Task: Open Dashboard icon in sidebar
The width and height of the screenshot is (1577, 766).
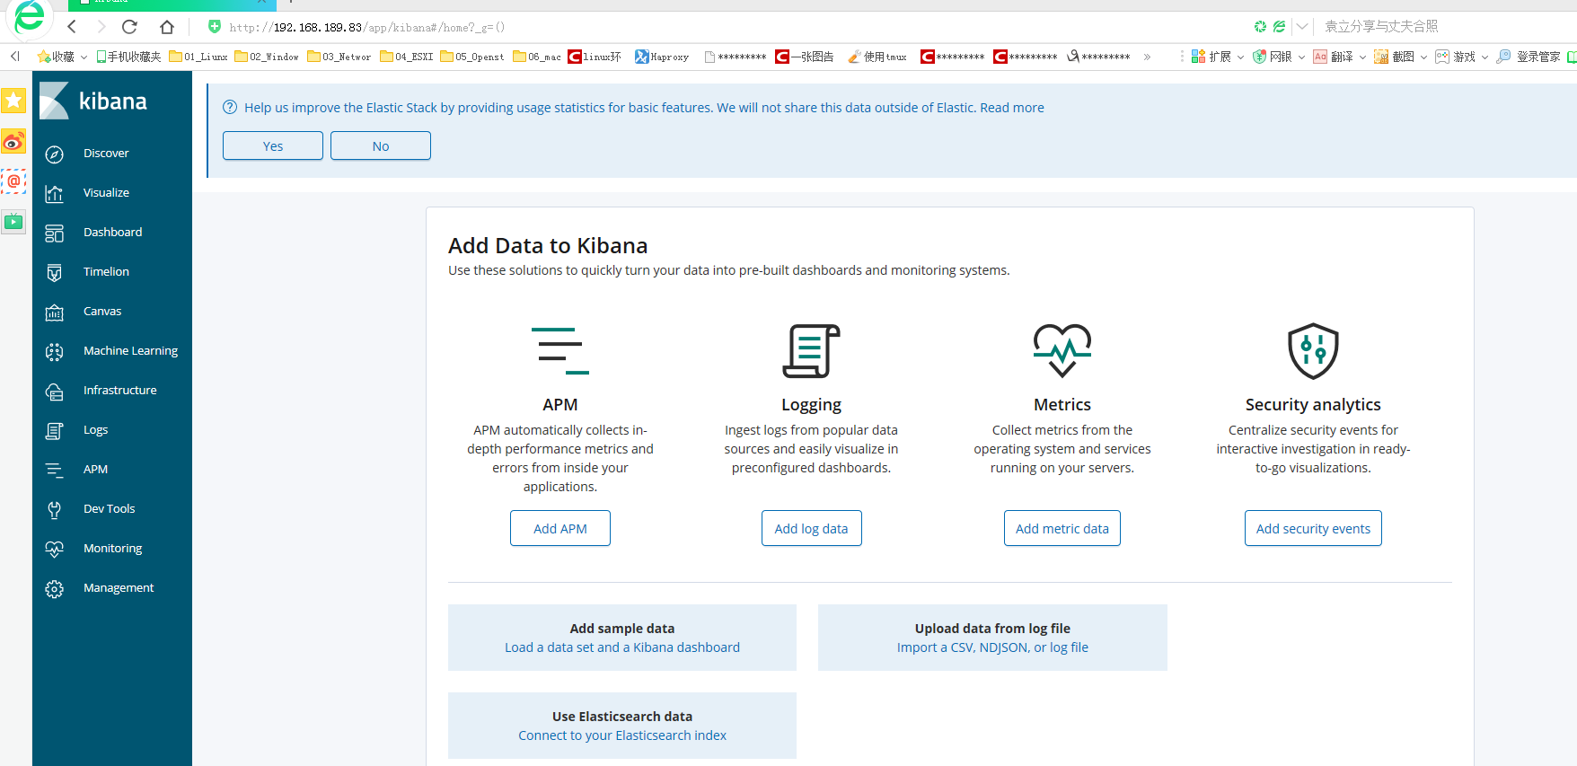Action: (x=55, y=233)
